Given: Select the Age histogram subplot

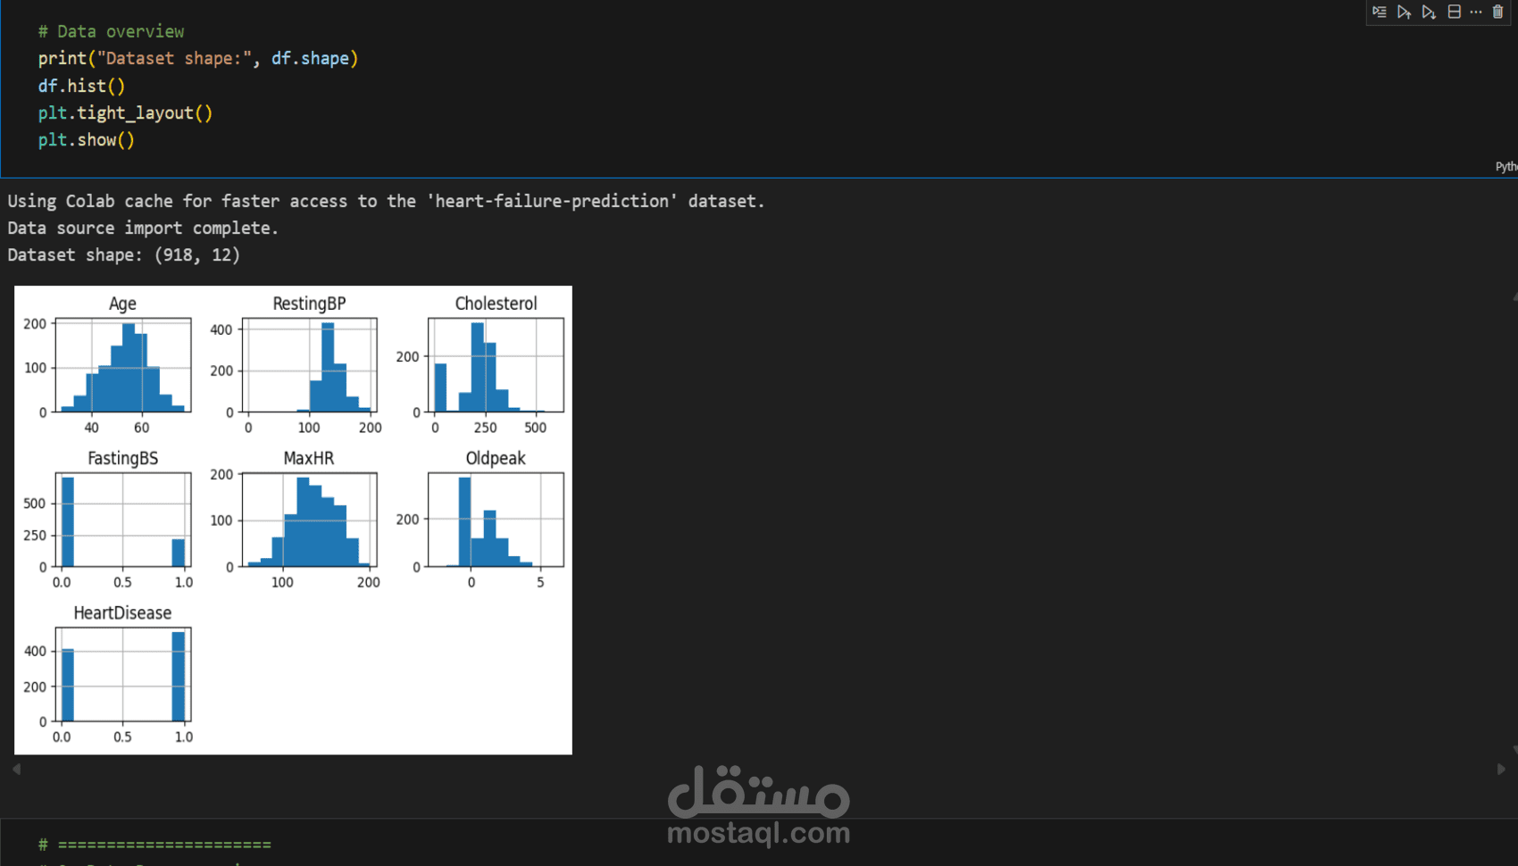Looking at the screenshot, I should 122,364.
